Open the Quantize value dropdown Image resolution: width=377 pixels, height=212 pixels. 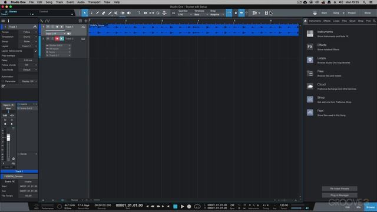185,15
